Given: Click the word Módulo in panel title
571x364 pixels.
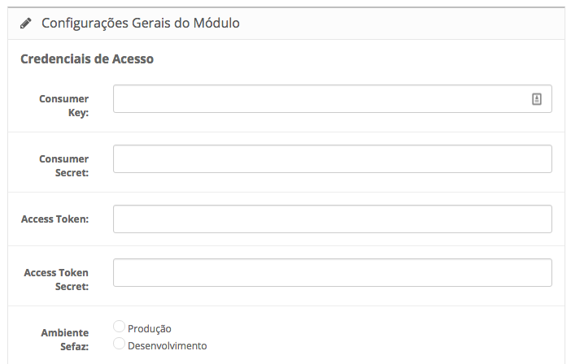Looking at the screenshot, I should click(x=216, y=24).
